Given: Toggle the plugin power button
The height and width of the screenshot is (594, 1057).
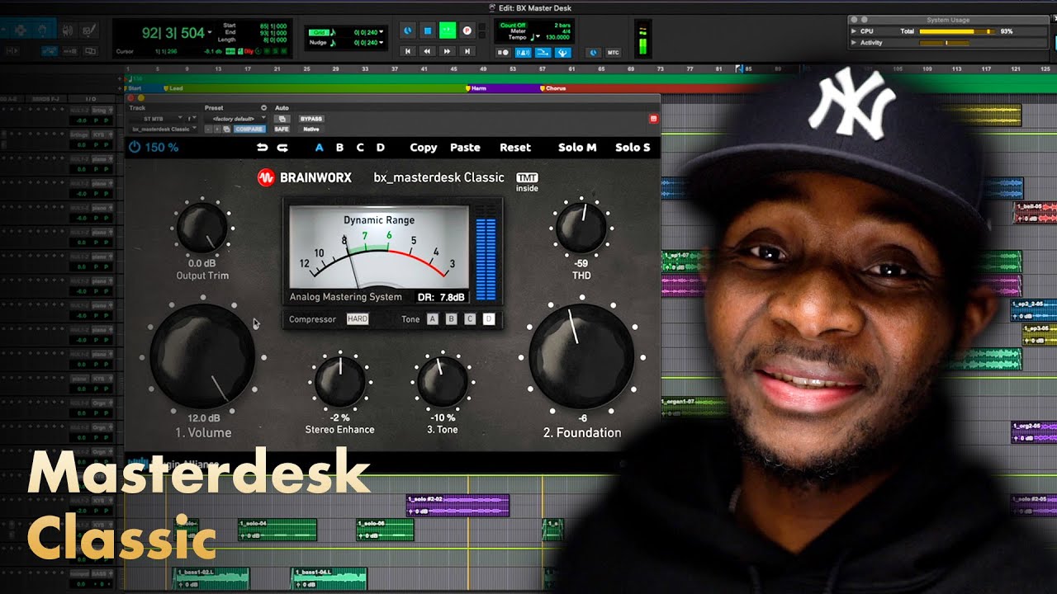Looking at the screenshot, I should (x=135, y=148).
